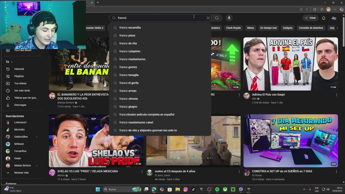The height and width of the screenshot is (194, 345).
Task: Choose suggestion franco simone
Action: [x=160, y=99]
